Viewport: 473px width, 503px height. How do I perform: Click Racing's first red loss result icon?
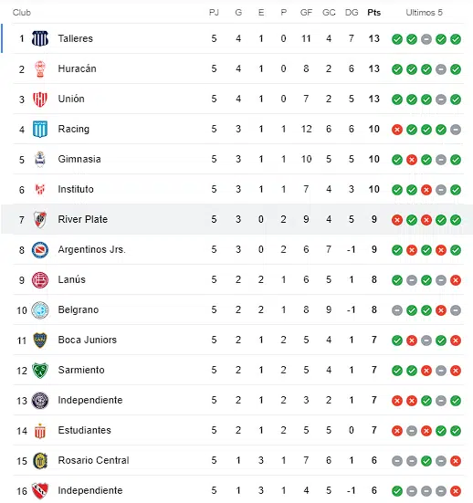[397, 130]
